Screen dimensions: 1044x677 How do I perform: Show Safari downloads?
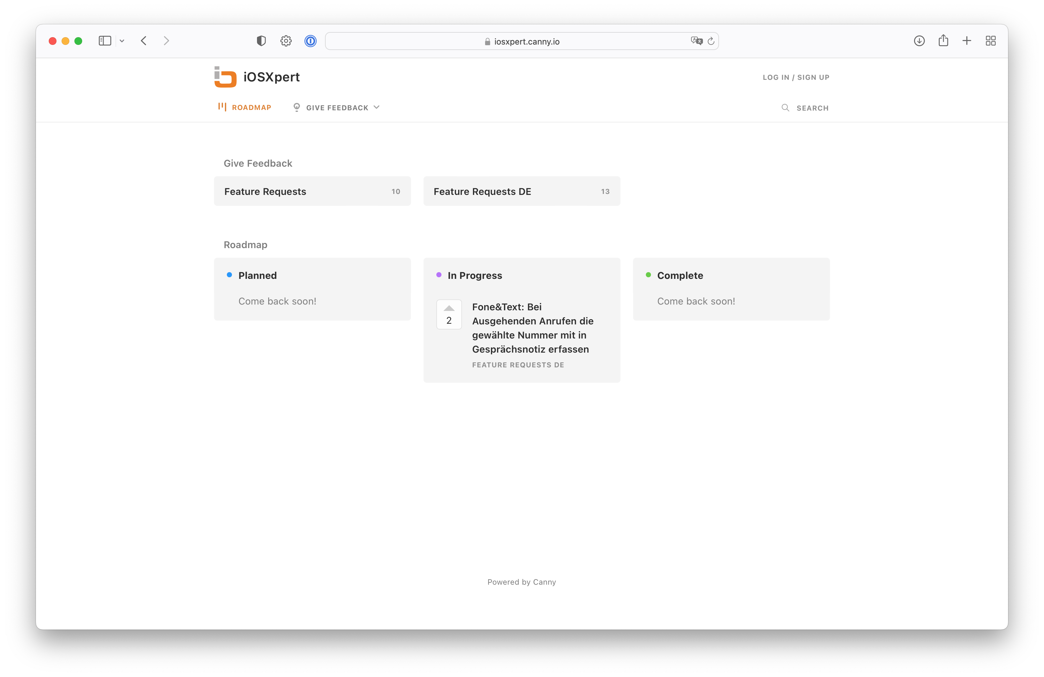[920, 41]
